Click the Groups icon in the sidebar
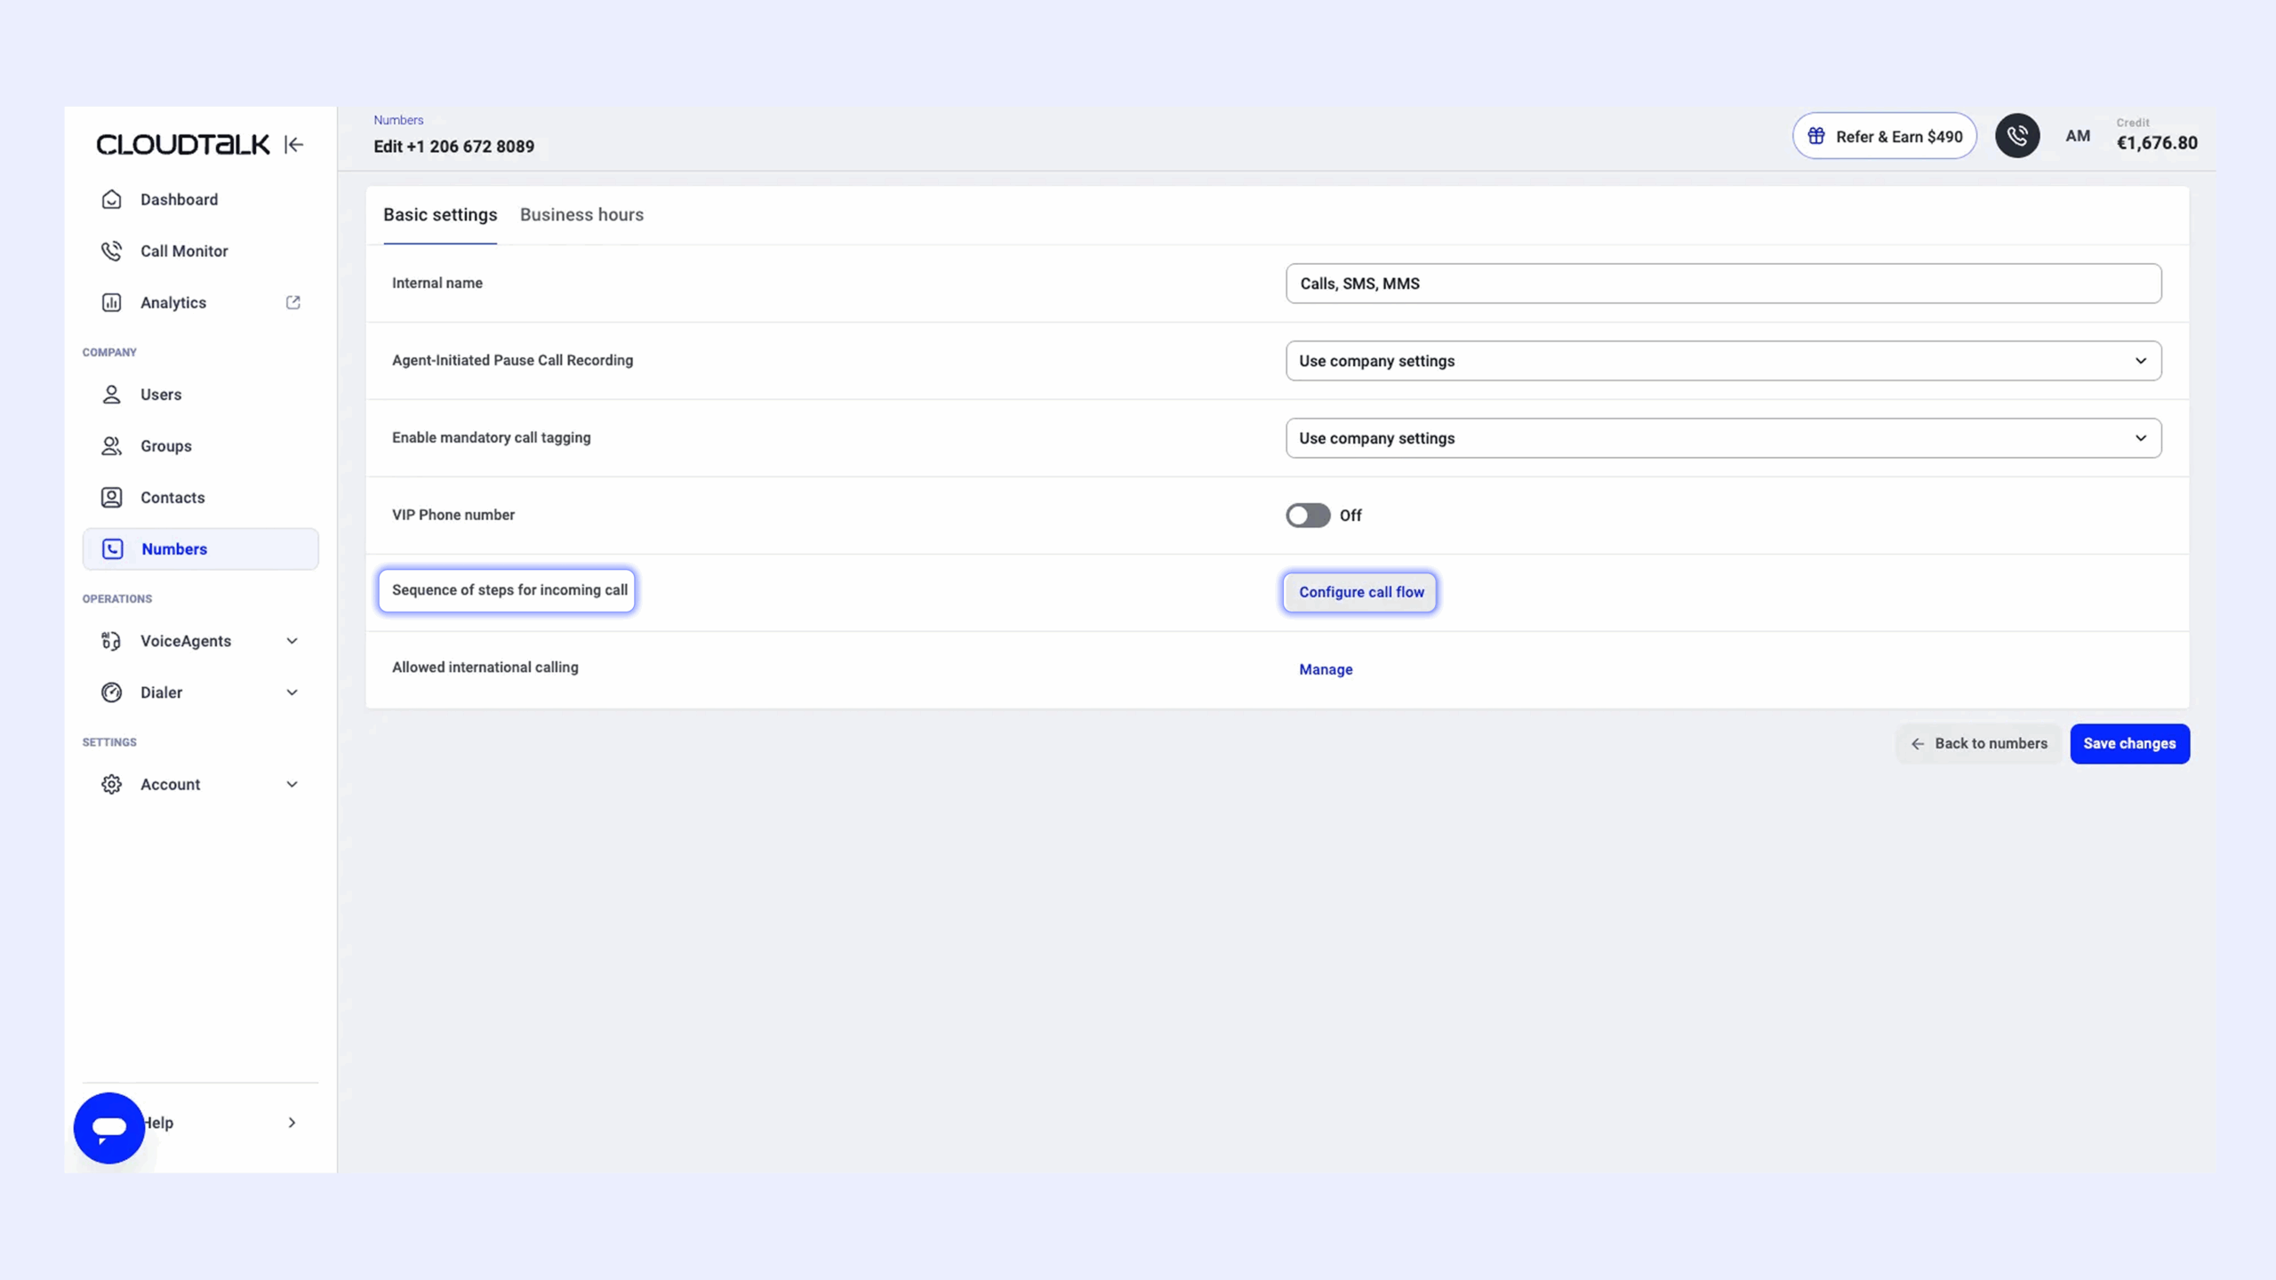This screenshot has height=1280, width=2276. pyautogui.click(x=111, y=446)
